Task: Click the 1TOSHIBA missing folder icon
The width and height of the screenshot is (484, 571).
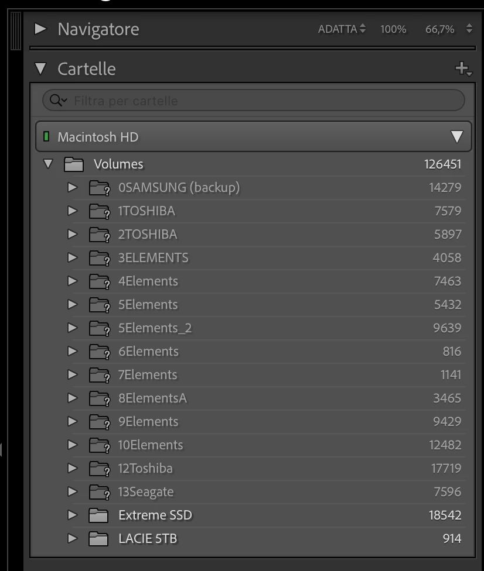Action: point(100,211)
